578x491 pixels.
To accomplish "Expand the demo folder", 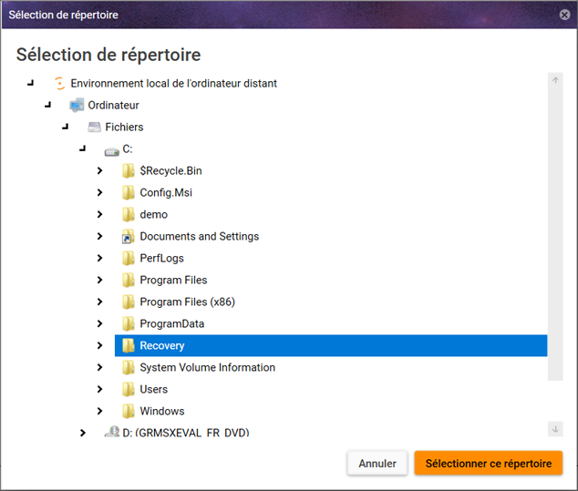I will point(99,214).
